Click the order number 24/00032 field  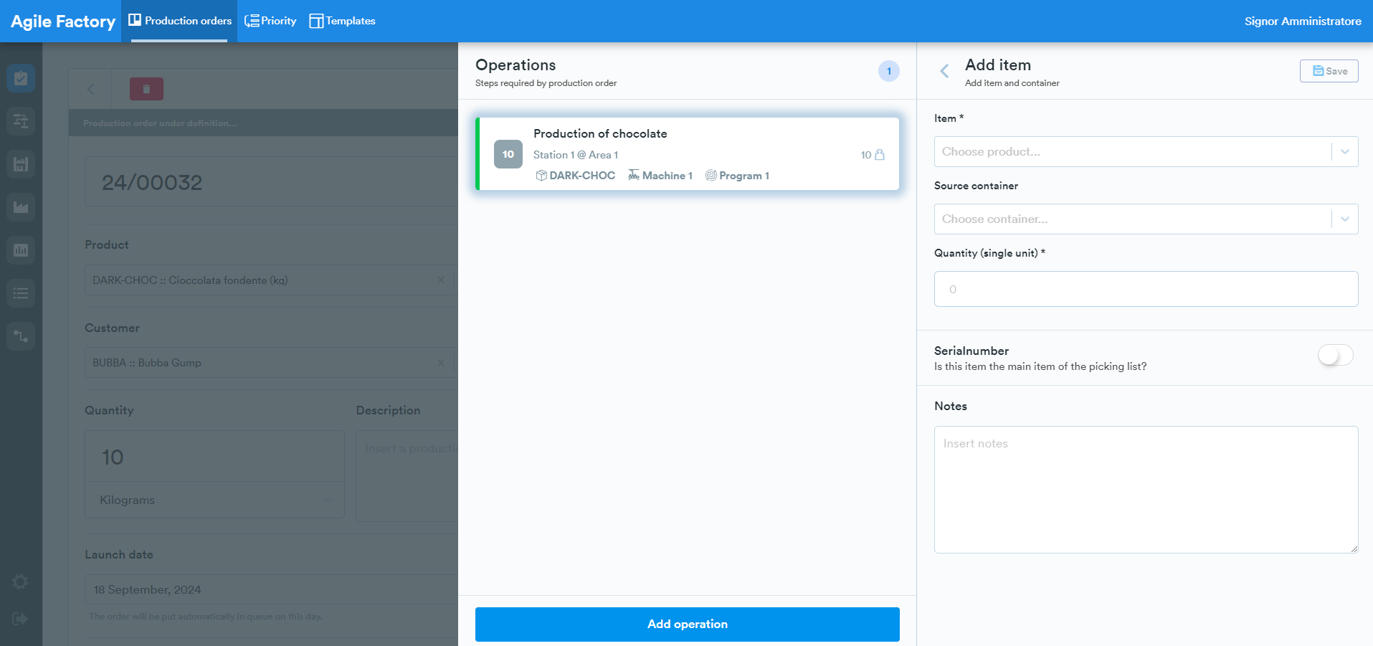271,182
